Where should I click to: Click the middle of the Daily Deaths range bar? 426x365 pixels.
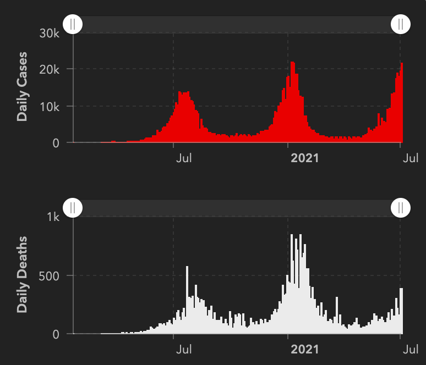click(237, 208)
